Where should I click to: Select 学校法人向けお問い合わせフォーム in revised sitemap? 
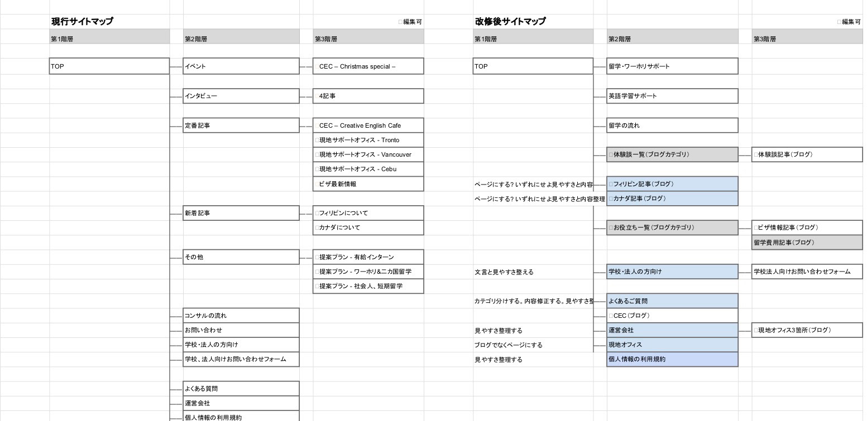(807, 272)
